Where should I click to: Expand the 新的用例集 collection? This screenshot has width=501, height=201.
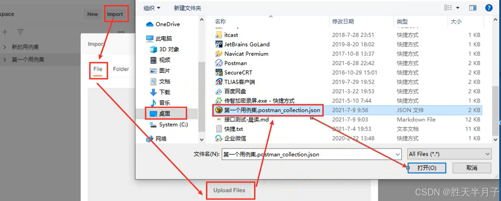[5, 47]
